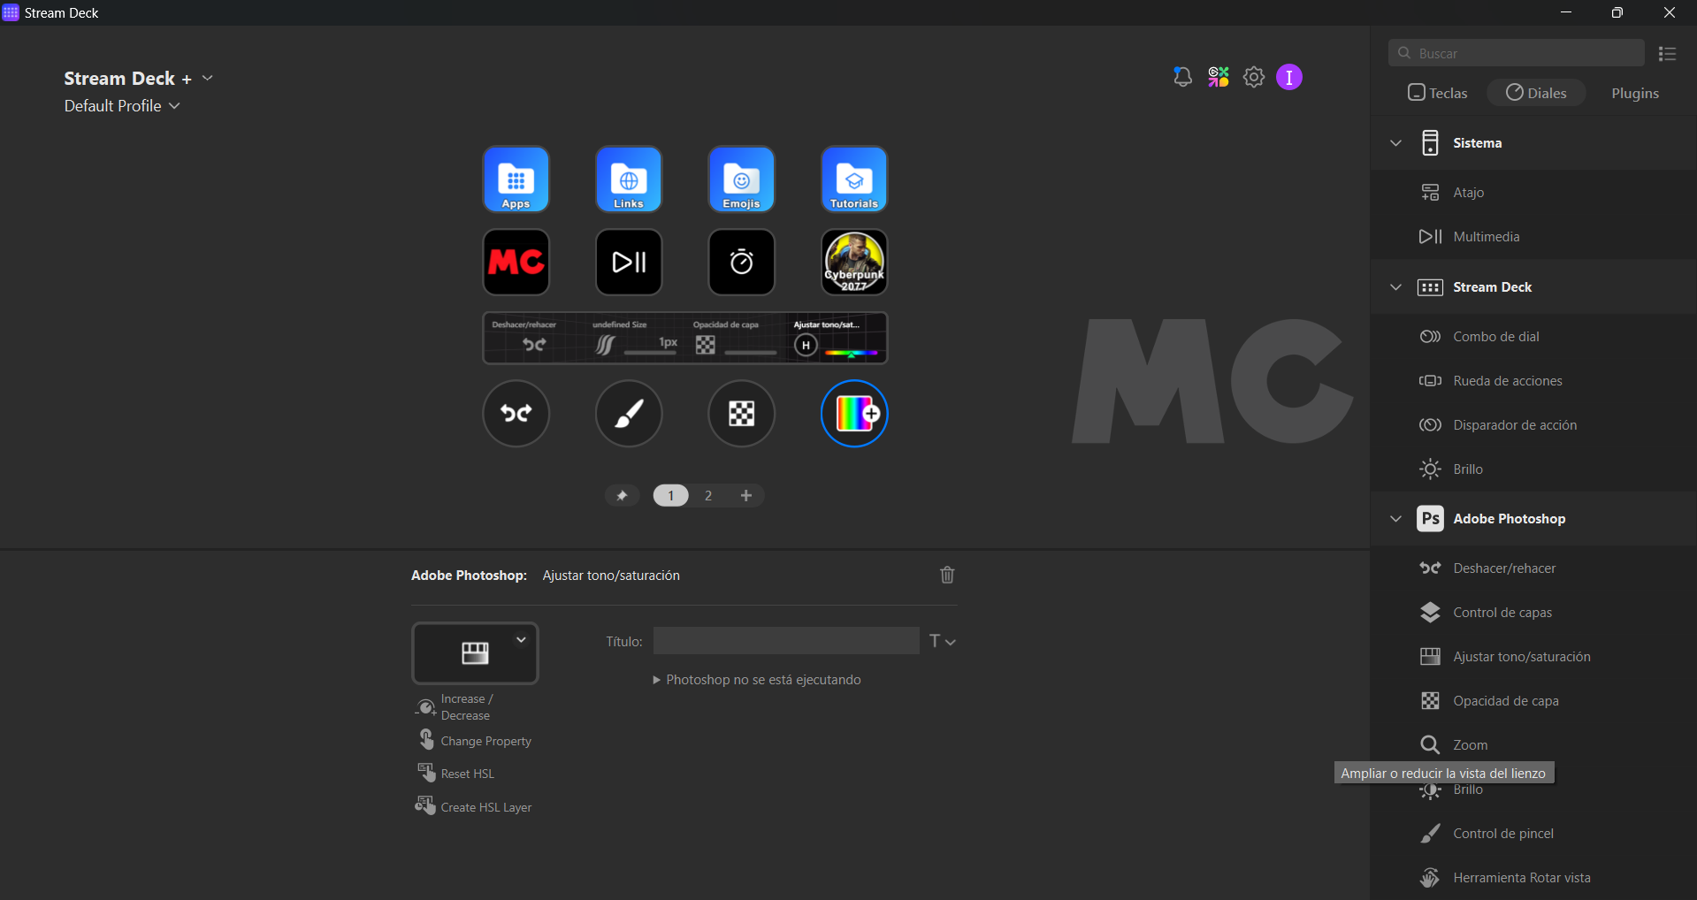1697x900 pixels.
Task: Expand Photoshop no se está ejecutando
Action: tap(656, 680)
